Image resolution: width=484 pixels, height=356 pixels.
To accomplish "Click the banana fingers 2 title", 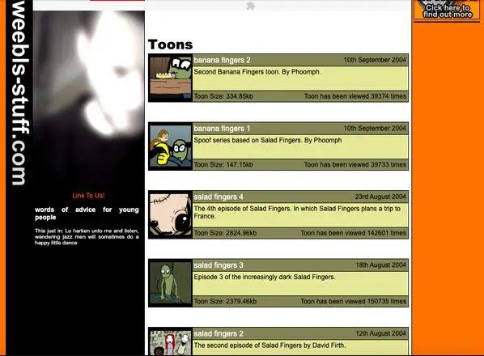I will click(222, 60).
